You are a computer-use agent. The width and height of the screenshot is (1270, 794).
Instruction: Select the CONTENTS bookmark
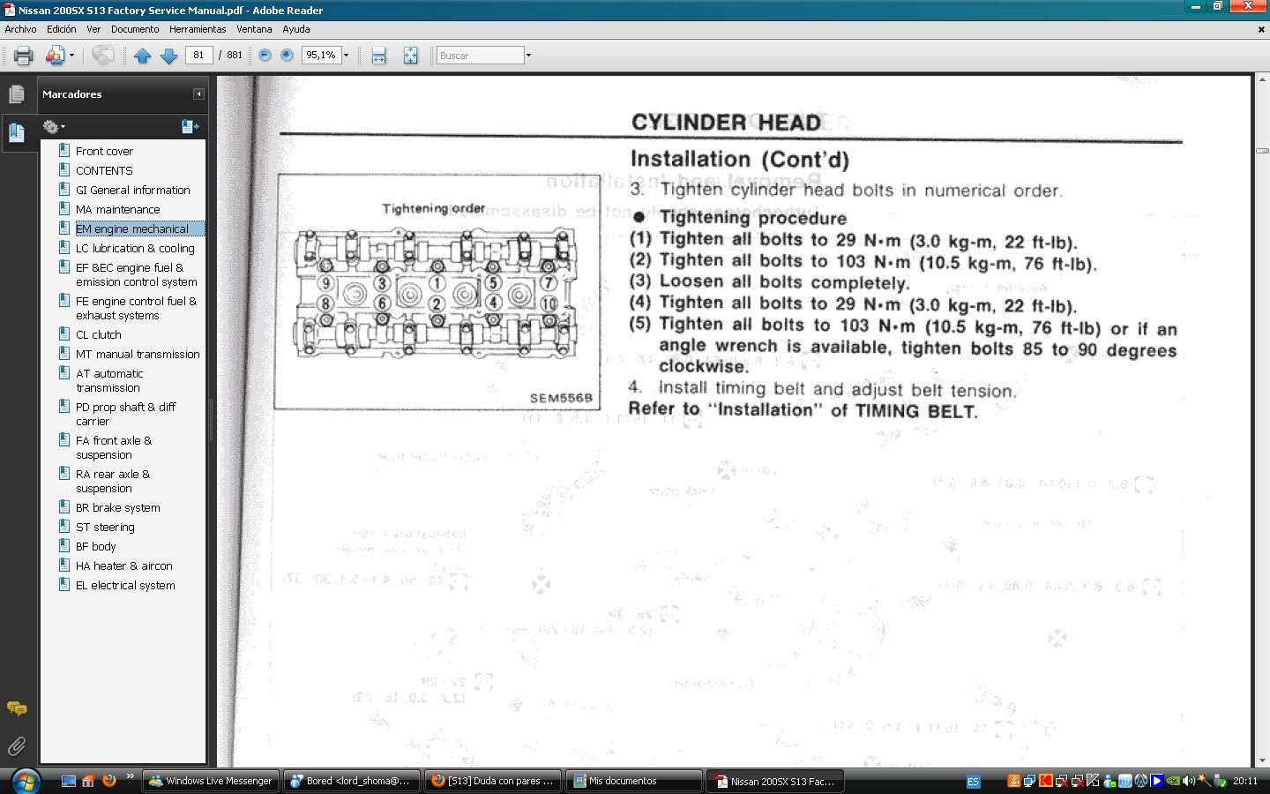104,170
